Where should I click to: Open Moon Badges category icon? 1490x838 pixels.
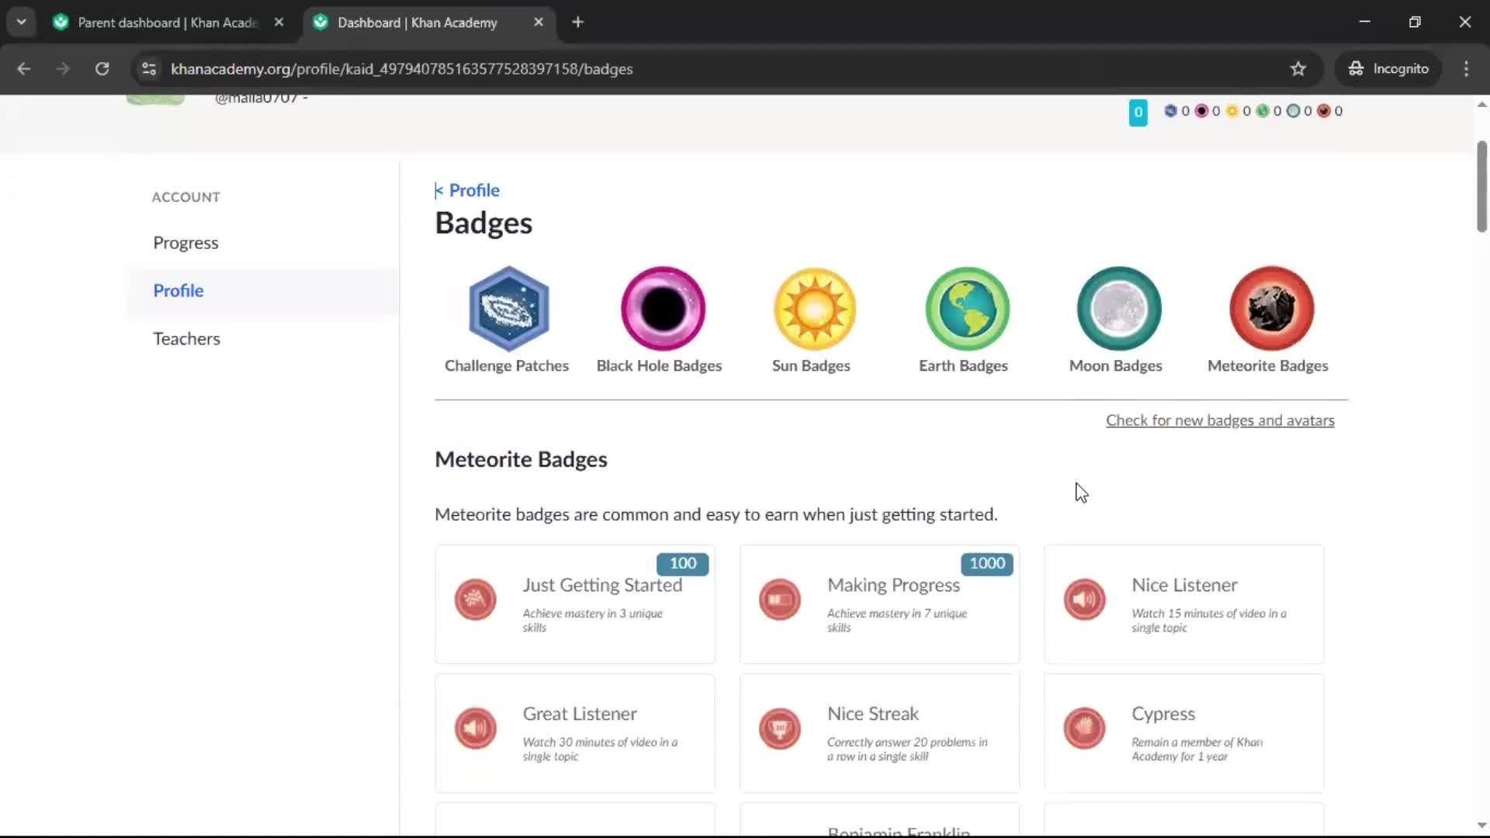coord(1119,309)
